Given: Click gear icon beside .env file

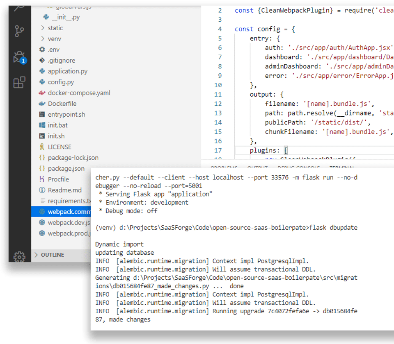Looking at the screenshot, I should 42,50.
